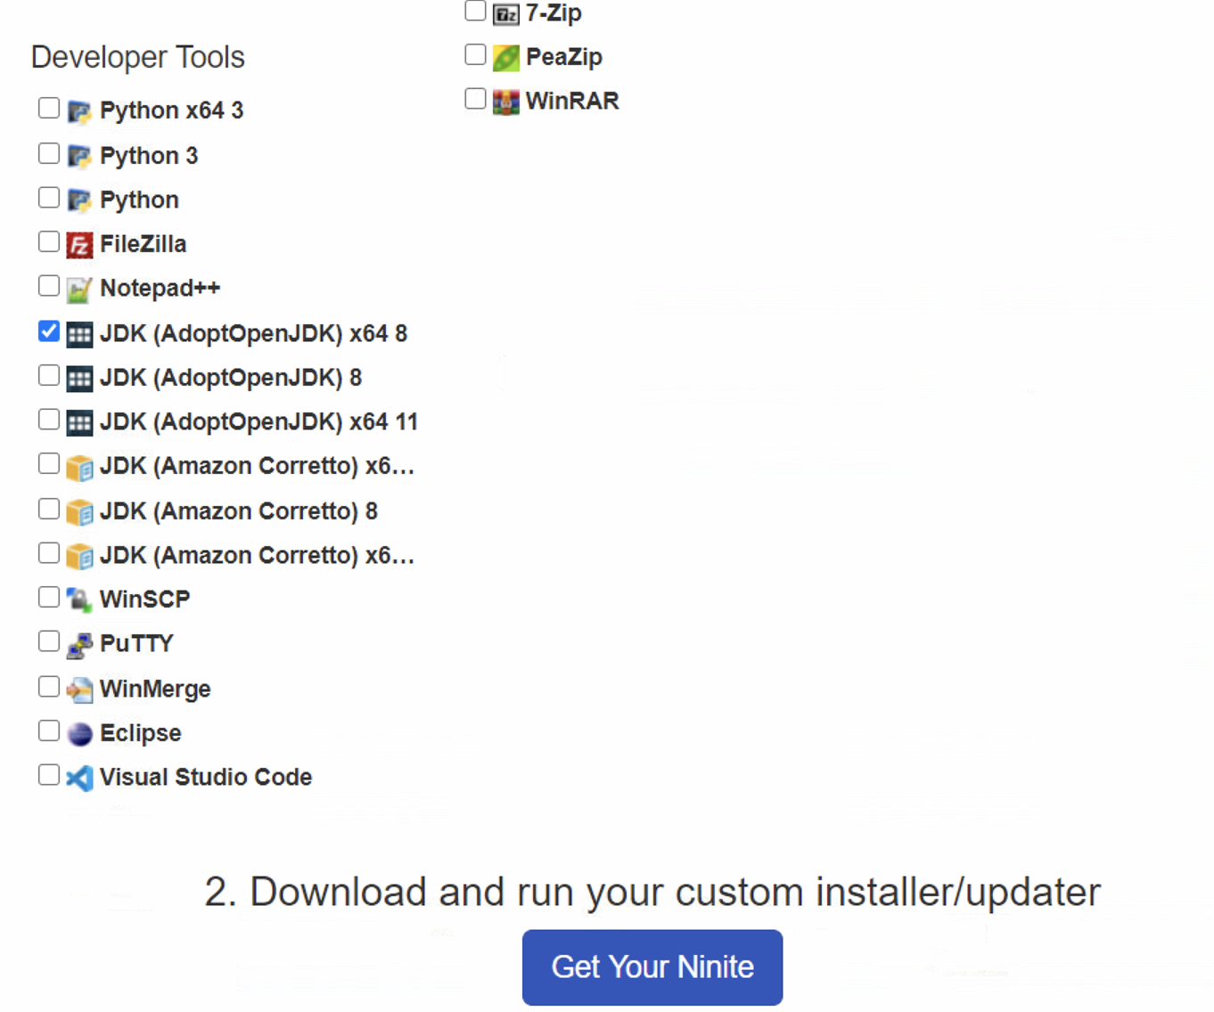Click the WinMerge icon
The width and height of the screenshot is (1214, 1012).
click(79, 689)
